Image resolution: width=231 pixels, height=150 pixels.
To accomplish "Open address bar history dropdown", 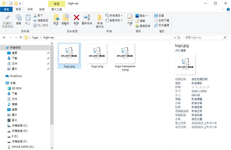I will click(175, 37).
